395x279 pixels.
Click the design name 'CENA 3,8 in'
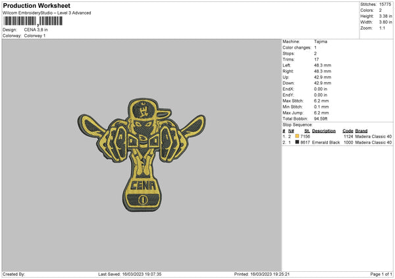36,30
